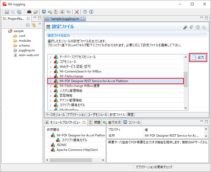Click the grayed document icon in header
Image resolution: width=211 pixels, height=172 pixels.
197,27
